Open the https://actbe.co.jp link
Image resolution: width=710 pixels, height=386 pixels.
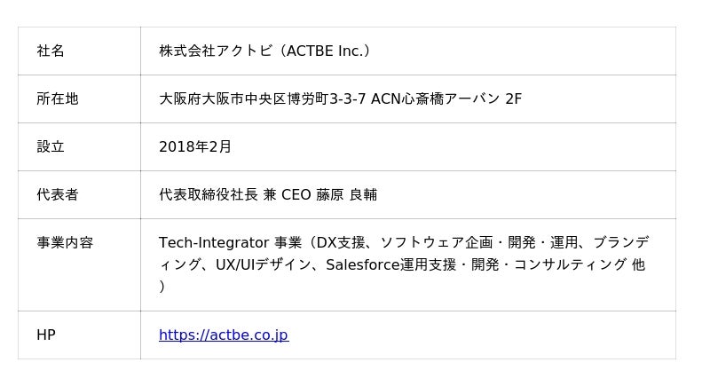224,335
